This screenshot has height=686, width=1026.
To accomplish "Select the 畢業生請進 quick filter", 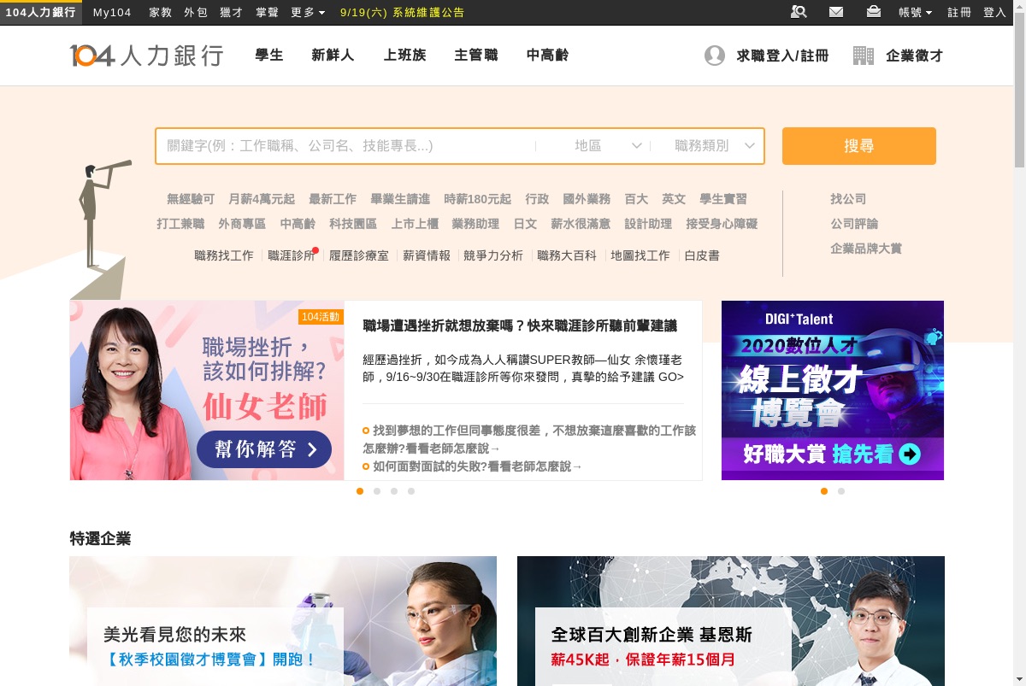I will [400, 199].
